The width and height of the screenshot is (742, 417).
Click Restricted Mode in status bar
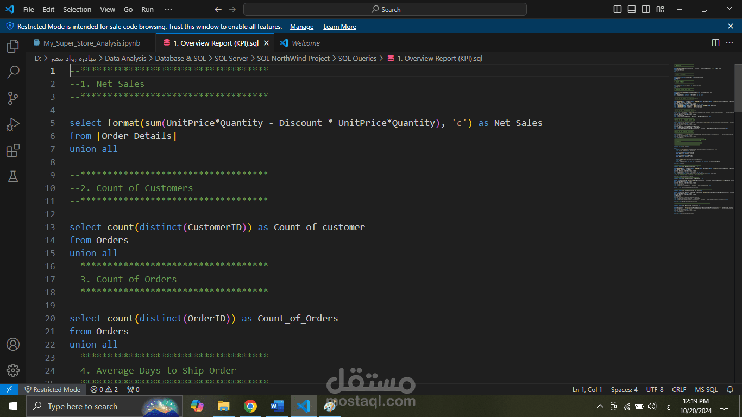coord(52,389)
